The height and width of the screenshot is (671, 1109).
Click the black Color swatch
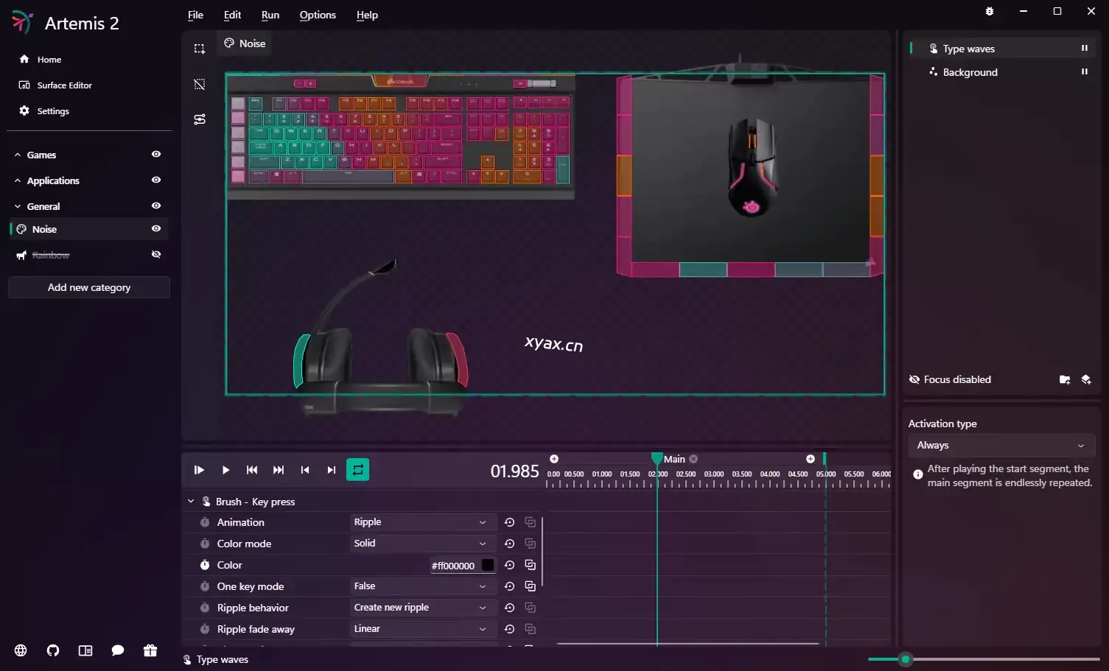point(488,565)
